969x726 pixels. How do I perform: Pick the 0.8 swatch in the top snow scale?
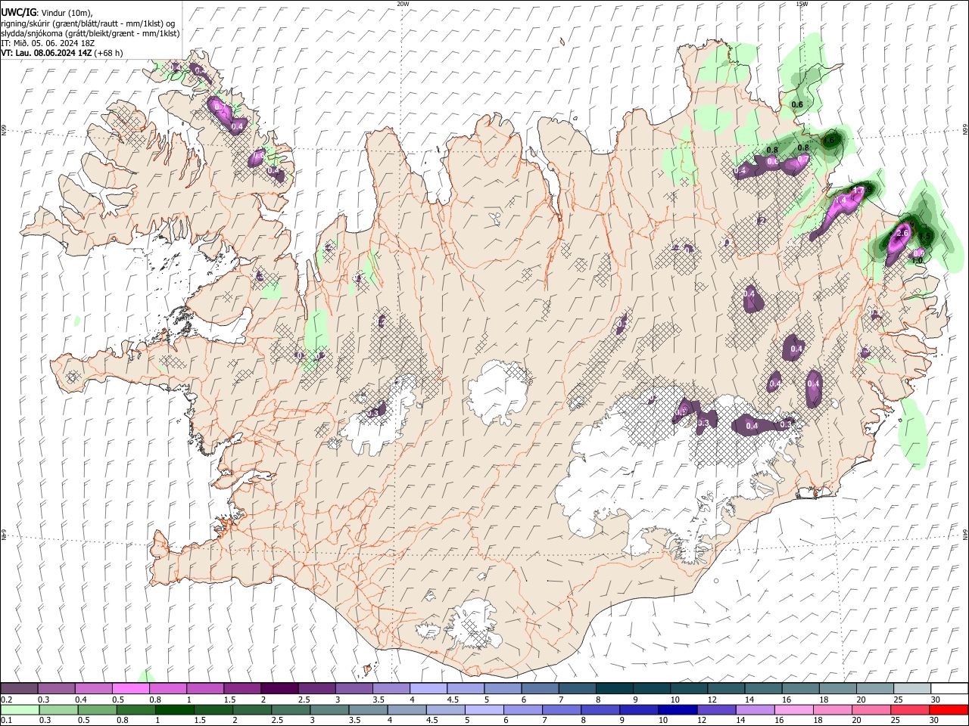tap(167, 688)
